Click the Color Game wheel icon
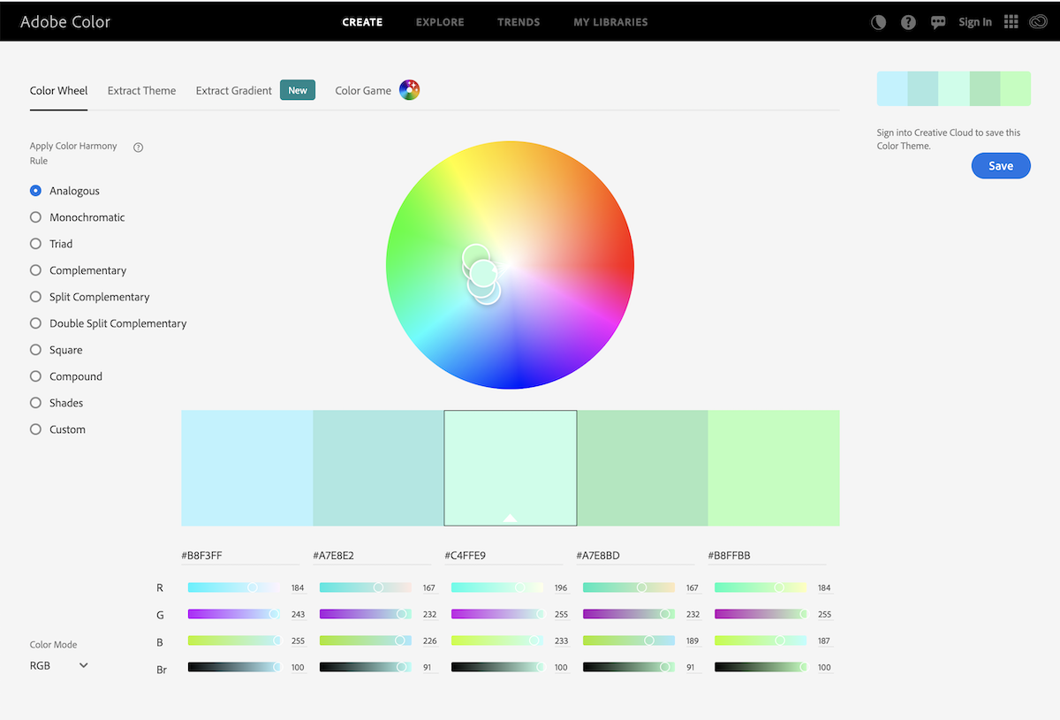The height and width of the screenshot is (720, 1060). pyautogui.click(x=409, y=89)
